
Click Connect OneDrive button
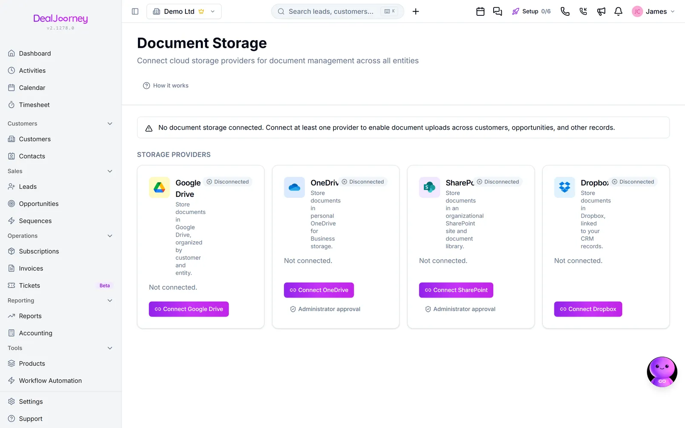[319, 290]
